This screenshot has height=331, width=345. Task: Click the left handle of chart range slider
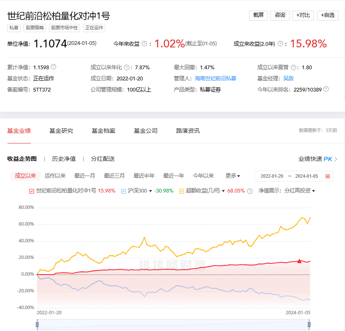click(37, 325)
